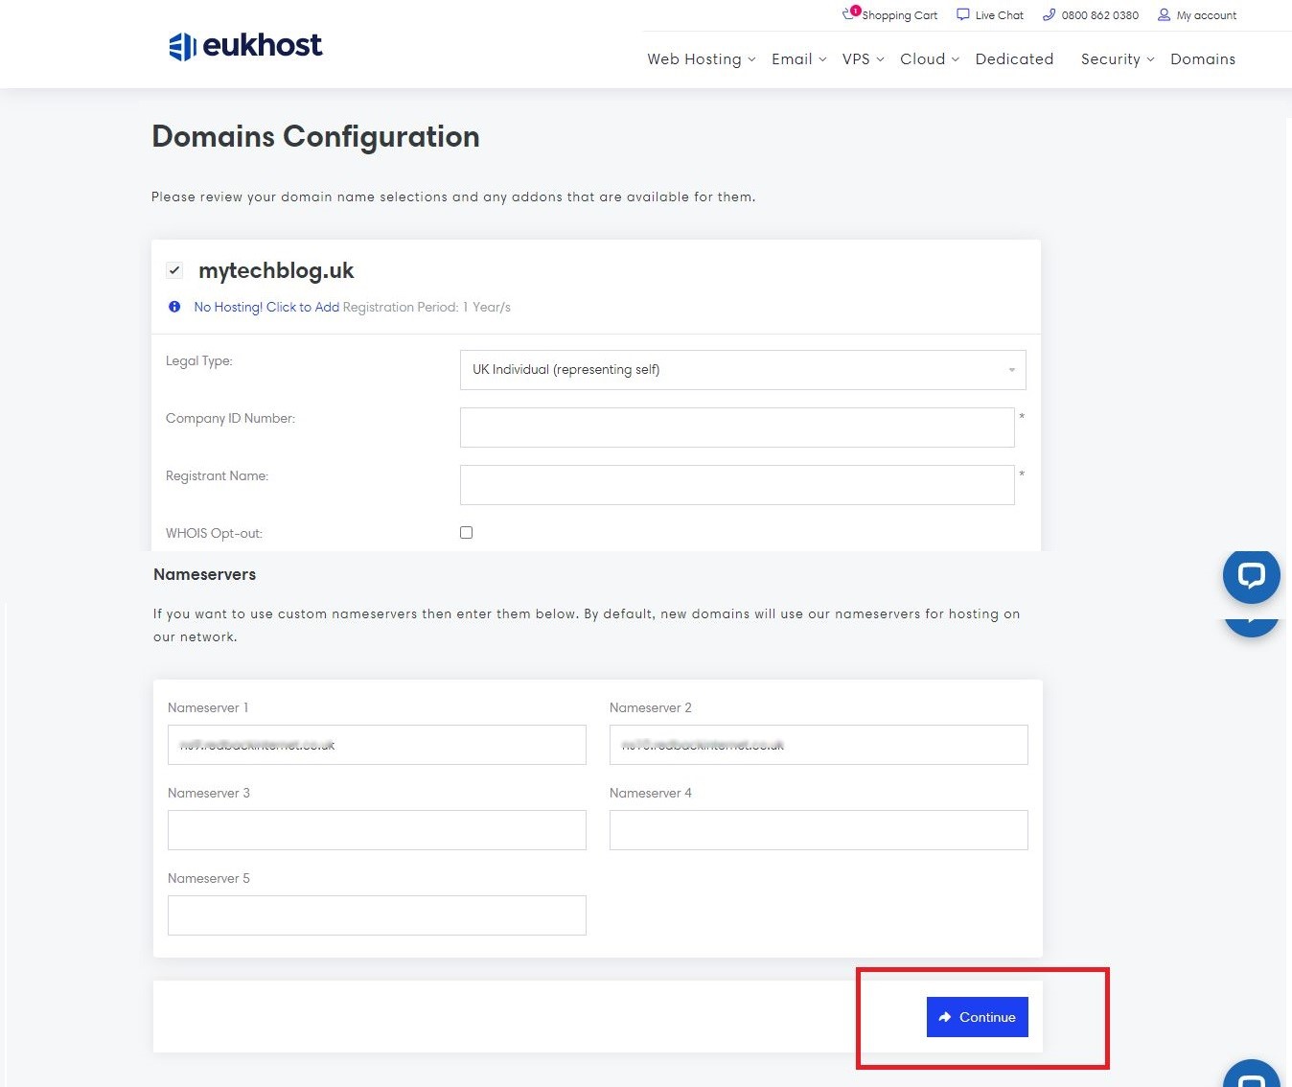The height and width of the screenshot is (1087, 1292).
Task: Click the info icon beside No Hosting notice
Action: point(174,307)
